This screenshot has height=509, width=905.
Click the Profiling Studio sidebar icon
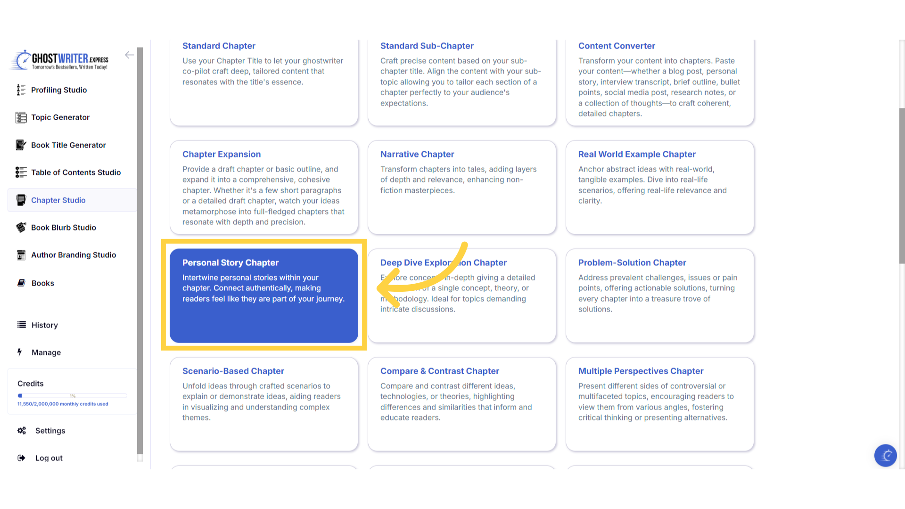pyautogui.click(x=21, y=90)
